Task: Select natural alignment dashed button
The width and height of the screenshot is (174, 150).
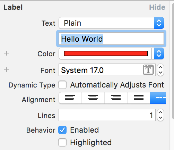Action: pyautogui.click(x=158, y=98)
